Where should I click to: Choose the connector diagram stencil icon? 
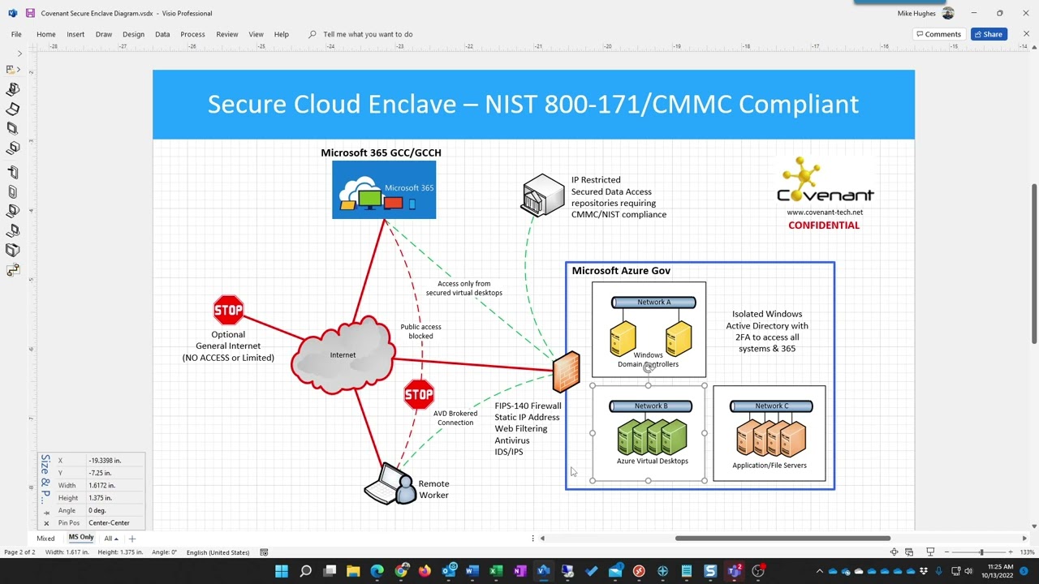(x=13, y=270)
